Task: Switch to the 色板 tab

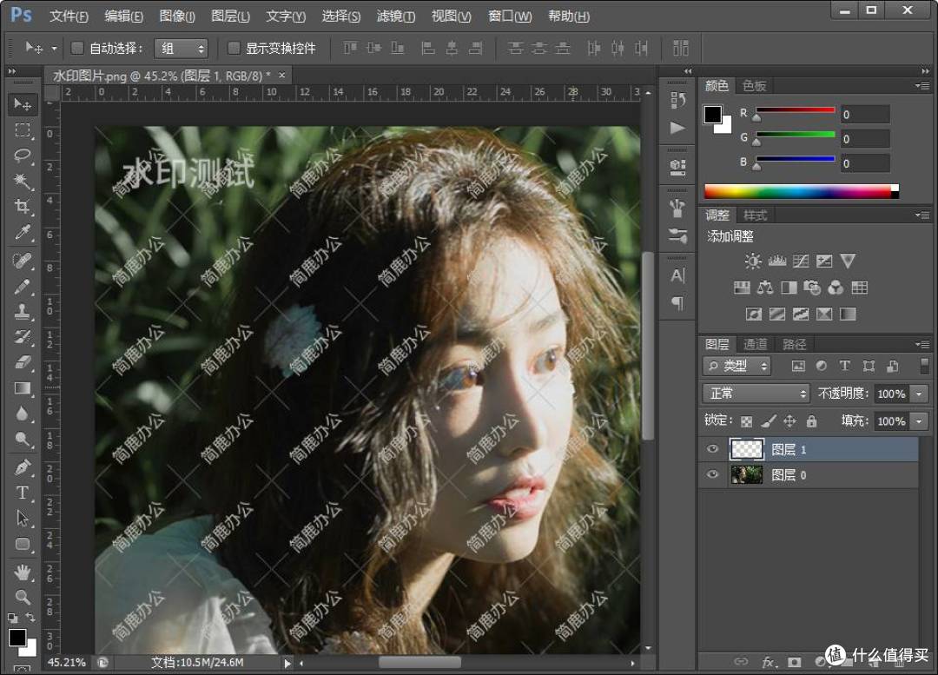Action: tap(754, 86)
